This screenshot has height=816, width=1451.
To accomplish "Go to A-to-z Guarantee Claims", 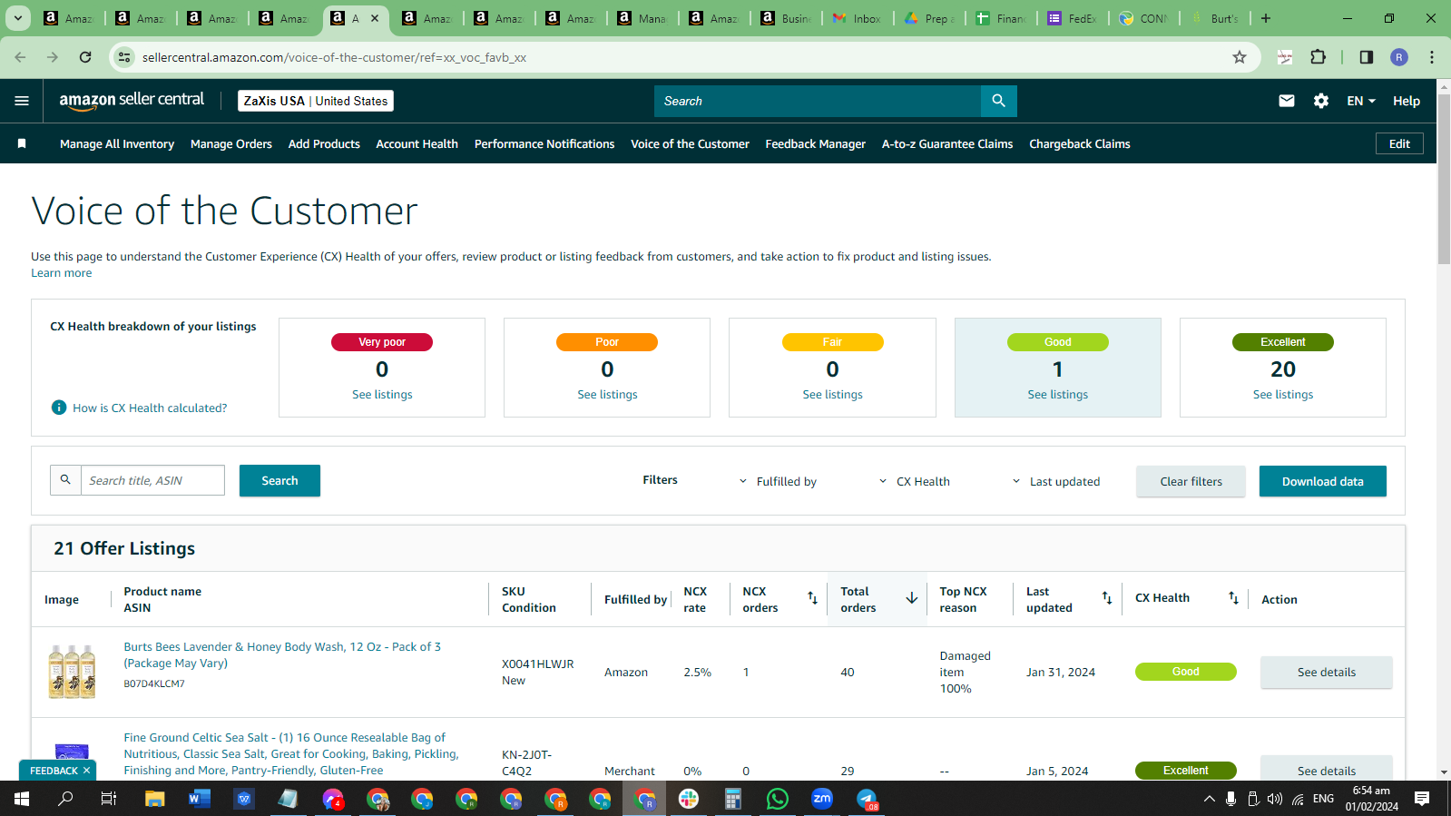I will (x=947, y=143).
